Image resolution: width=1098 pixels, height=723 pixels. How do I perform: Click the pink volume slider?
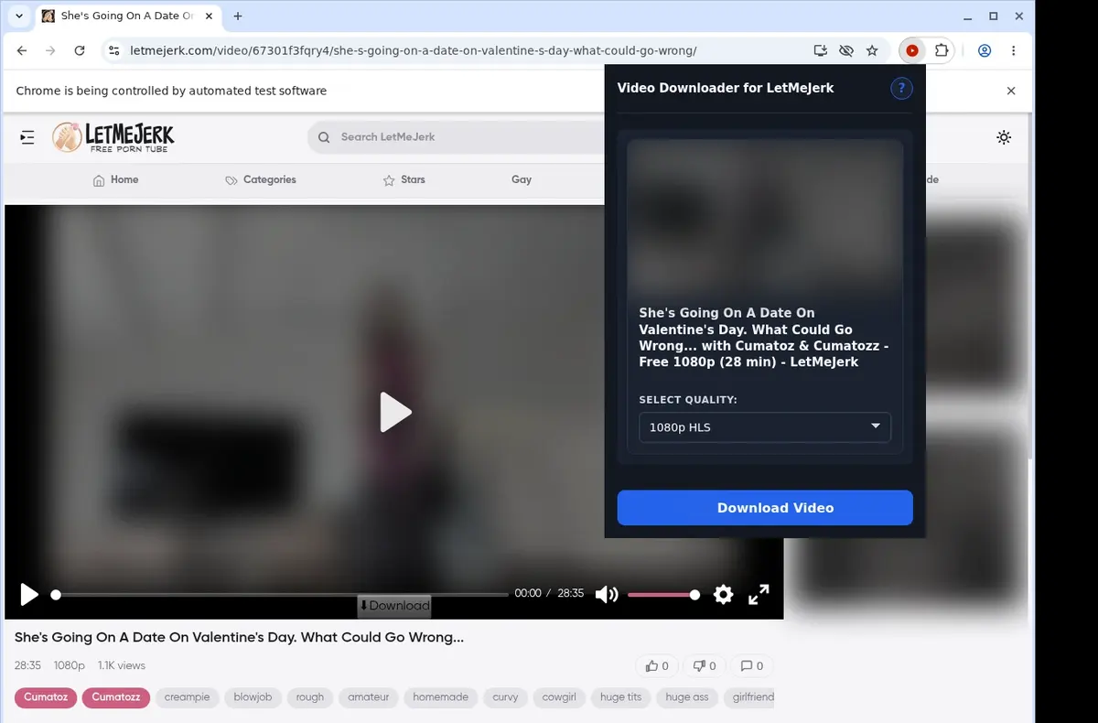tap(663, 594)
